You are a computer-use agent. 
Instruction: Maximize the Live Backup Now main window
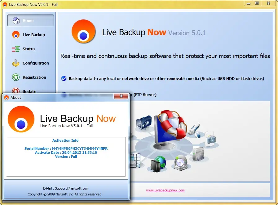[x=257, y=3]
